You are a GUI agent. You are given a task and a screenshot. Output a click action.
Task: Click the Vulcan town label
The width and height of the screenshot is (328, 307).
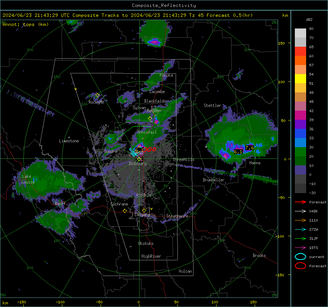coord(185,271)
